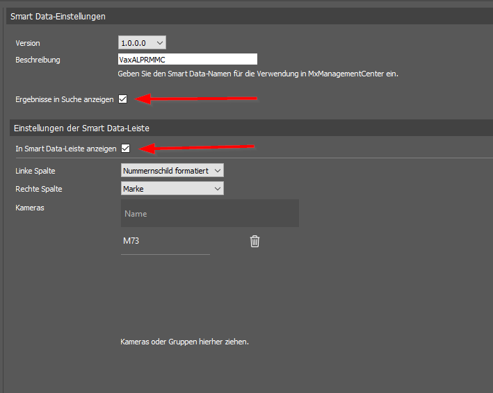Image resolution: width=493 pixels, height=393 pixels.
Task: Open the Linke Spalte dropdown
Action: pyautogui.click(x=172, y=170)
